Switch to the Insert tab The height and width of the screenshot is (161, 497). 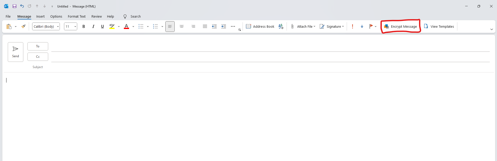click(x=40, y=16)
